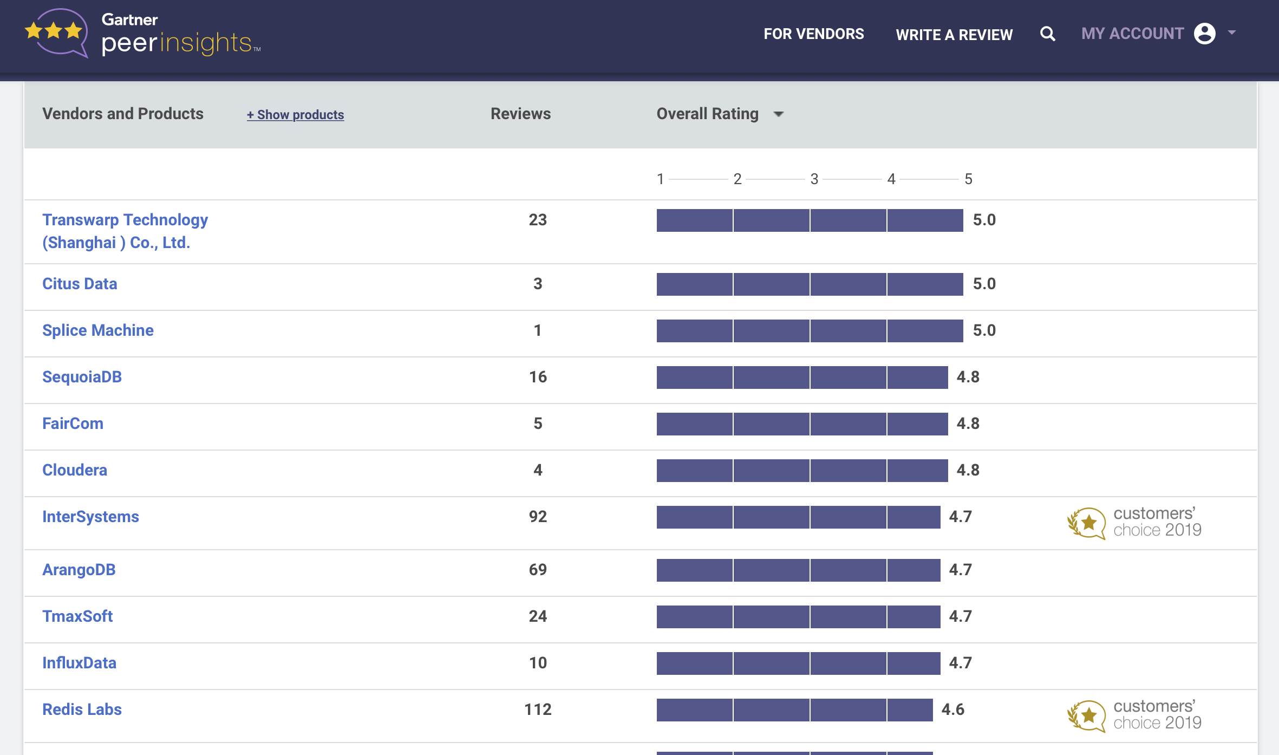Open the ArangoDB vendor link
The width and height of the screenshot is (1279, 755).
tap(79, 570)
